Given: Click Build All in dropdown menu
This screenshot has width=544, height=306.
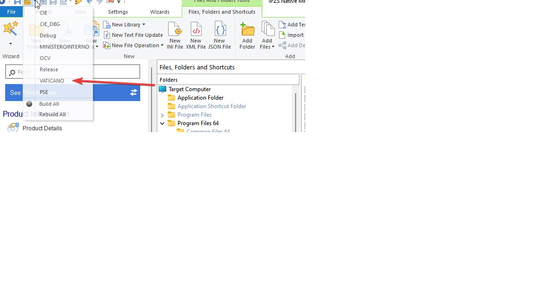Looking at the screenshot, I should tap(49, 104).
